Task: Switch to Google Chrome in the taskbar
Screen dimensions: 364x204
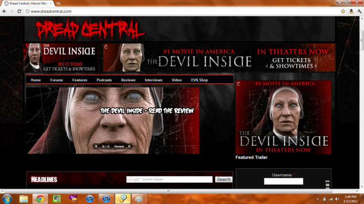Action: (x=40, y=199)
